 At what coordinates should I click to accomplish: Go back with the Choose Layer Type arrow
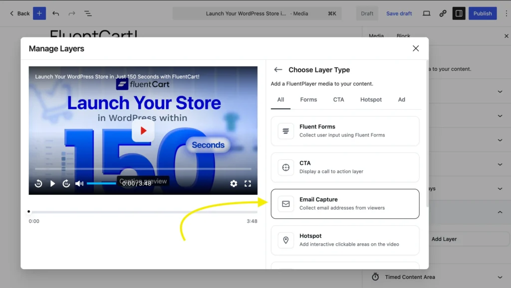pyautogui.click(x=278, y=70)
